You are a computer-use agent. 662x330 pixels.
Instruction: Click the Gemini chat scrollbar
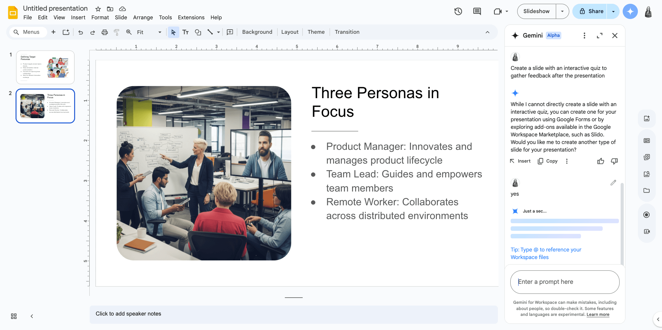pyautogui.click(x=622, y=224)
